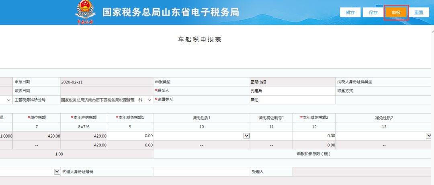This screenshot has width=434, height=185.
Task: Click the 申报日期 field showing 2020-02-11
Action: (x=106, y=82)
